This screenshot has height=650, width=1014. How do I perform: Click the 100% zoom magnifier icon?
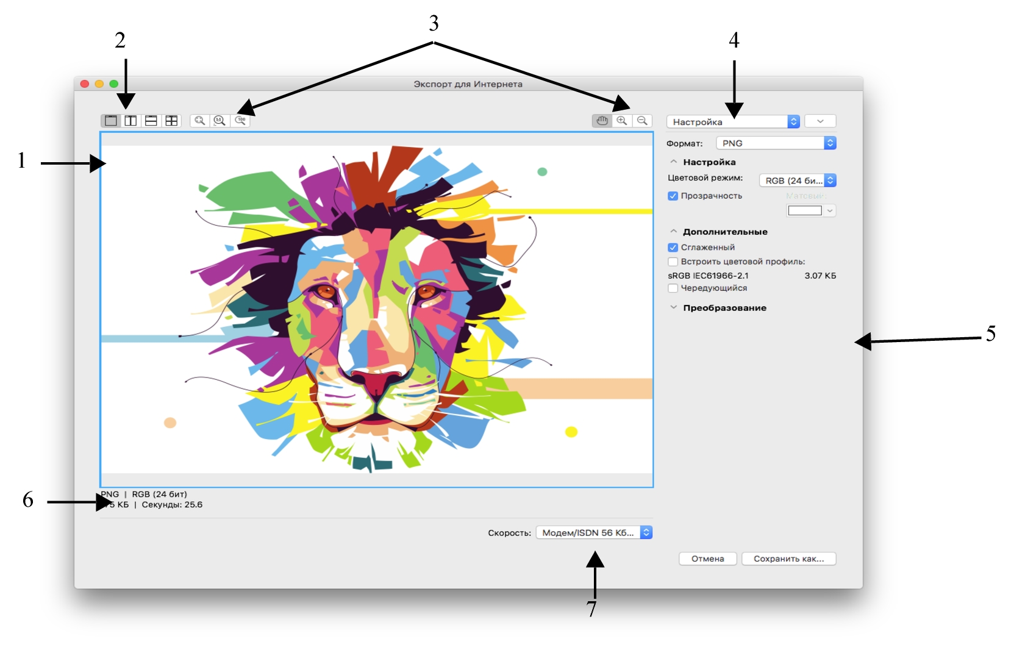241,121
